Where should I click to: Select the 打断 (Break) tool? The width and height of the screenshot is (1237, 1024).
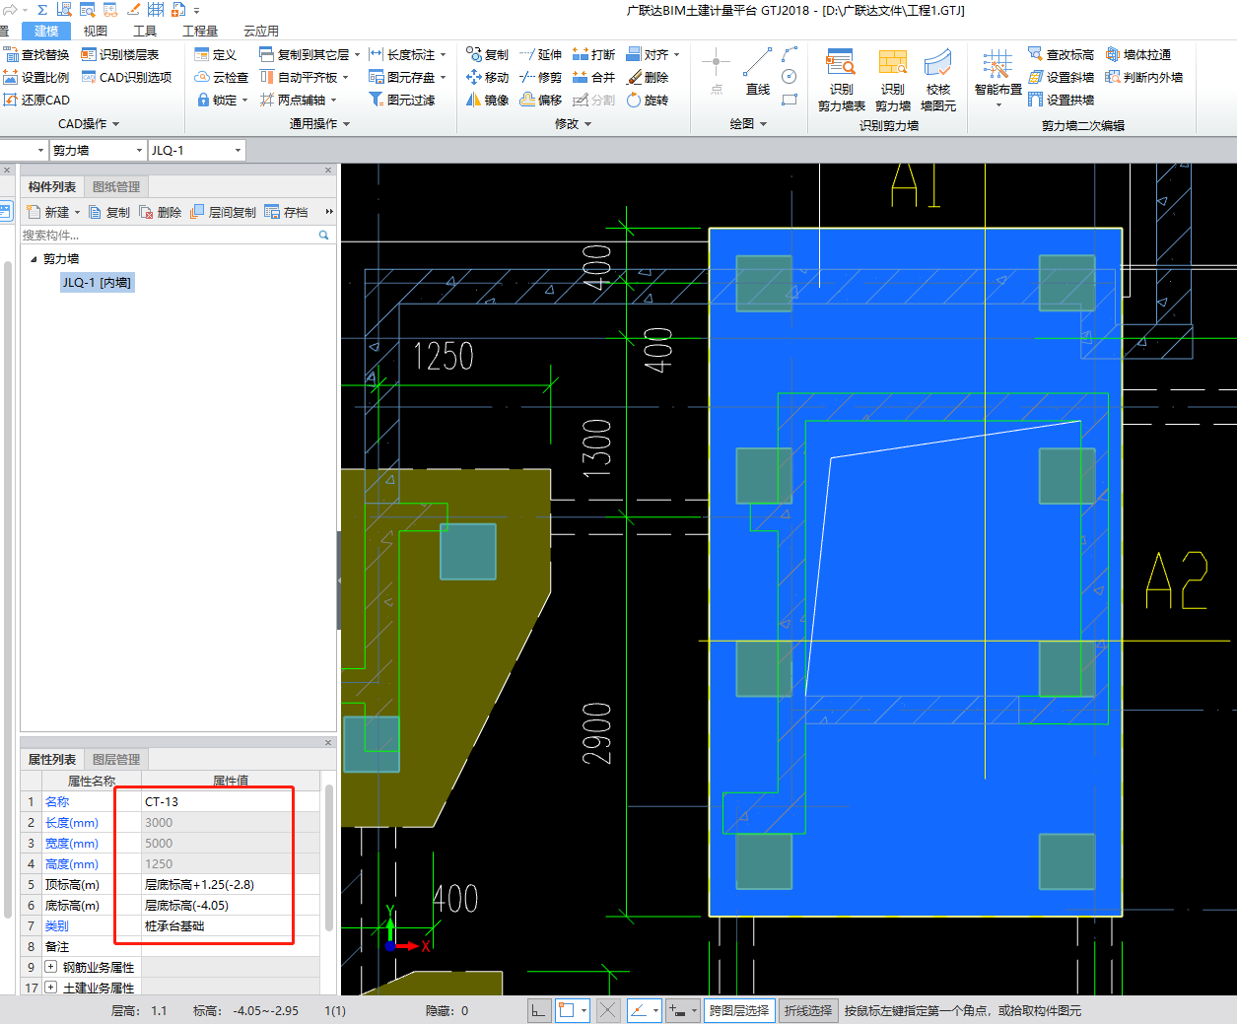click(593, 54)
